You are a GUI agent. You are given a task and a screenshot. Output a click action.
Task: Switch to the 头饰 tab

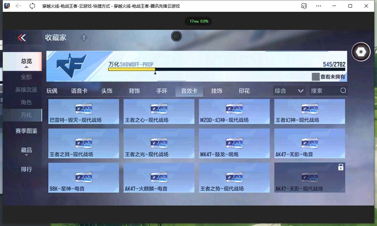pos(107,91)
